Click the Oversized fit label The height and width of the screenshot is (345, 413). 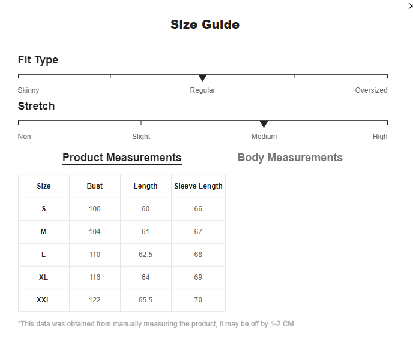pyautogui.click(x=371, y=90)
